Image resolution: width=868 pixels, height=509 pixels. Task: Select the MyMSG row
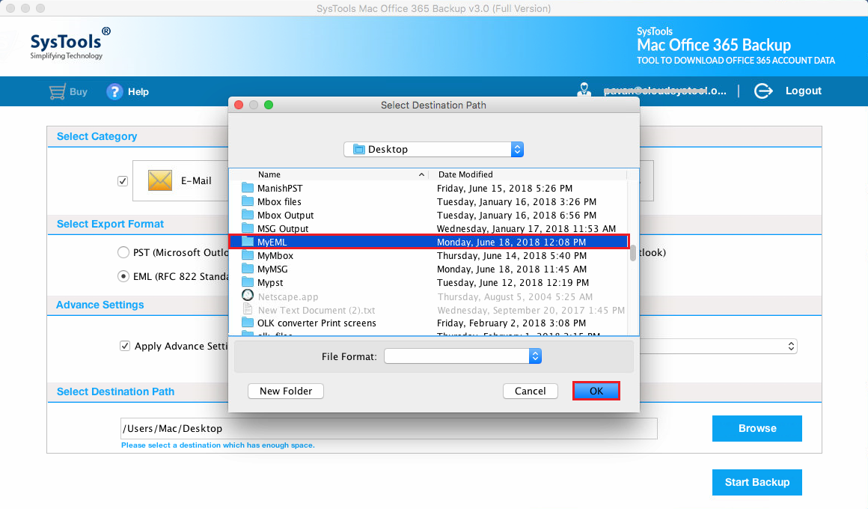click(429, 269)
